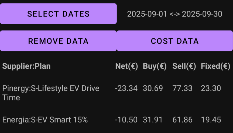
Task: Open COST DATA view
Action: (175, 41)
